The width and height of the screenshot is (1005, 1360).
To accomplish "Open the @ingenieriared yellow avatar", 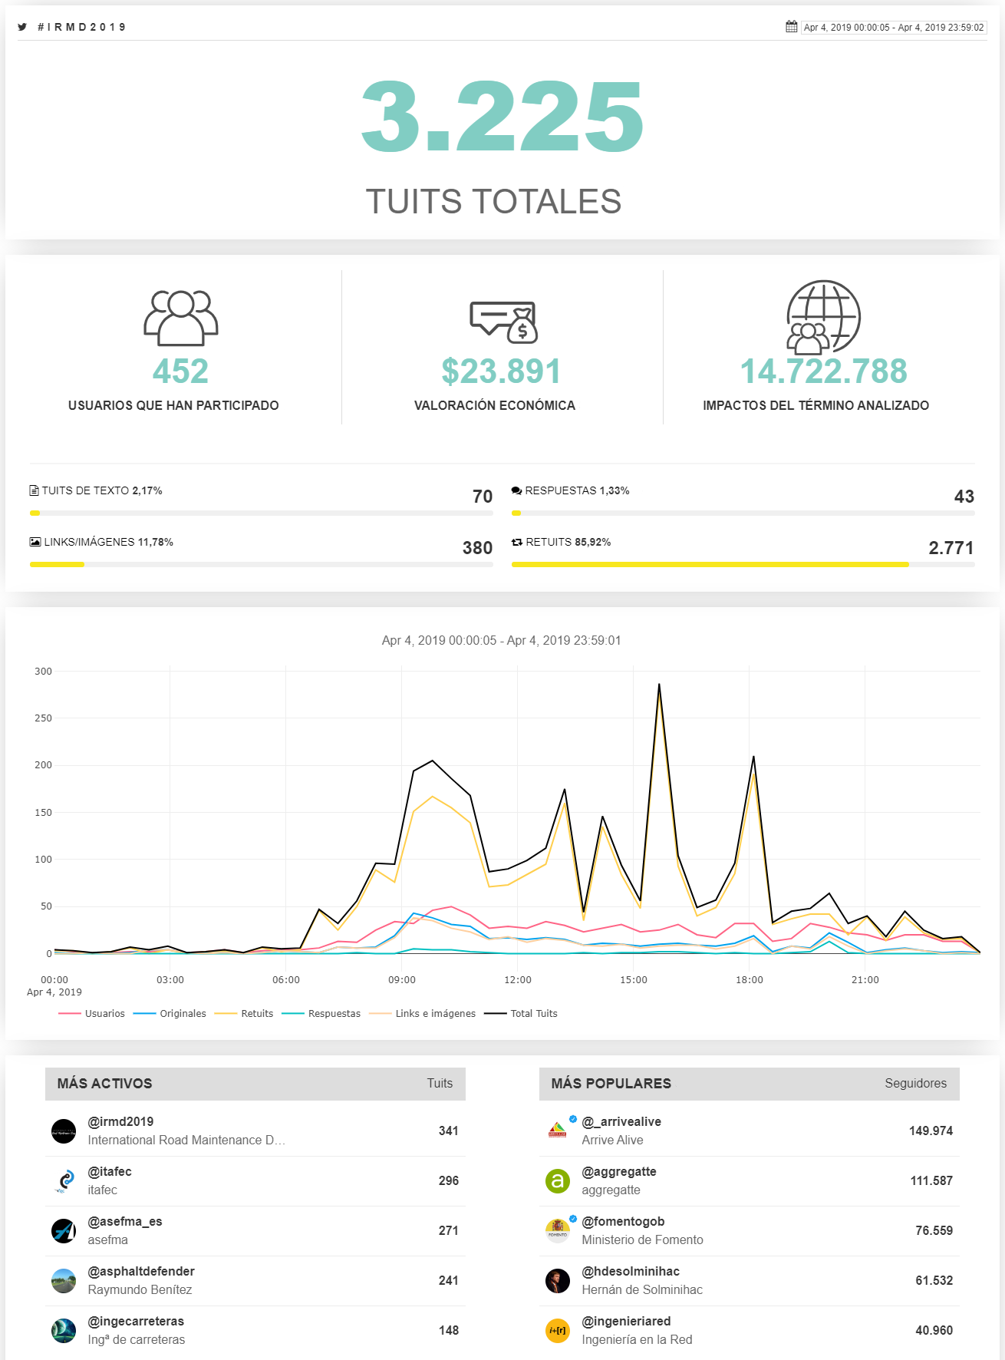I will (558, 1331).
